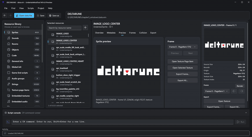Select spr_noelle_surprise_right in resource list
252x137 pixels.
pos(68,97)
